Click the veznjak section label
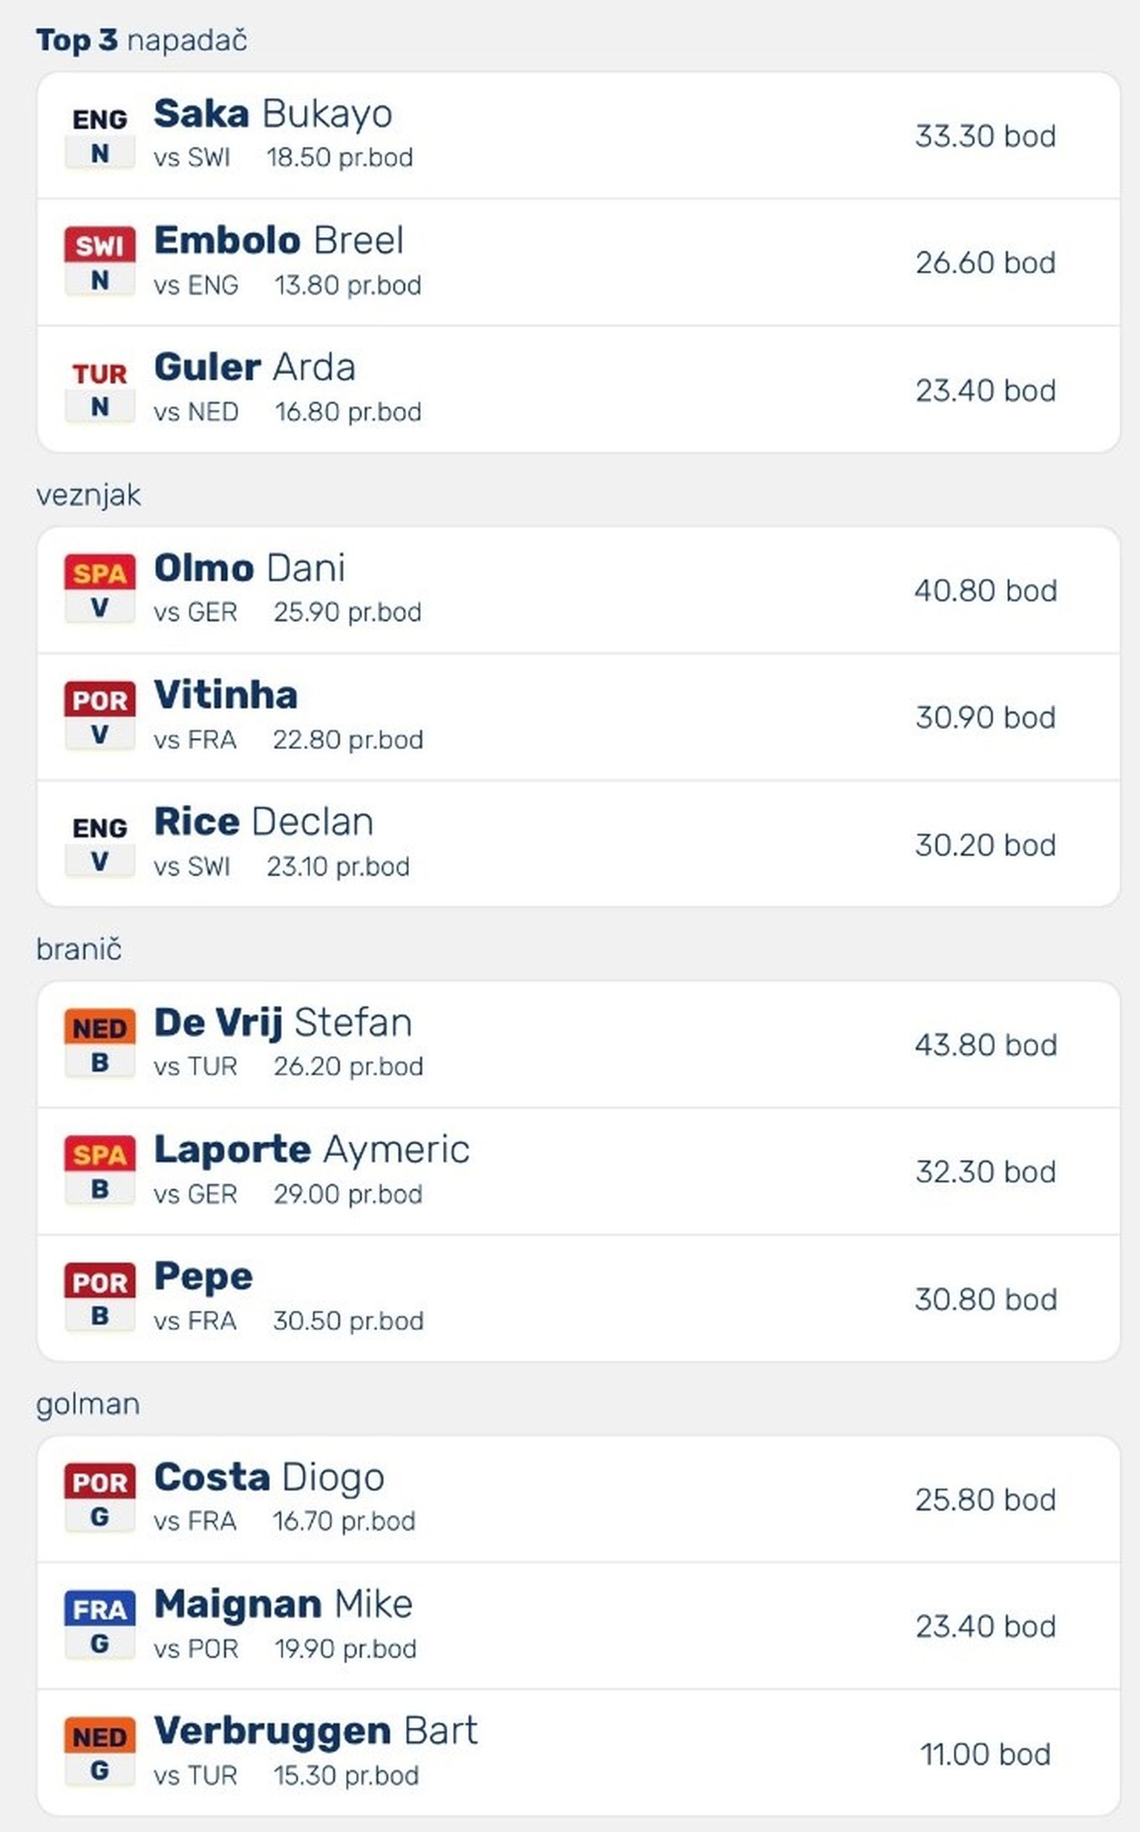Viewport: 1140px width, 1832px height. pyautogui.click(x=88, y=495)
